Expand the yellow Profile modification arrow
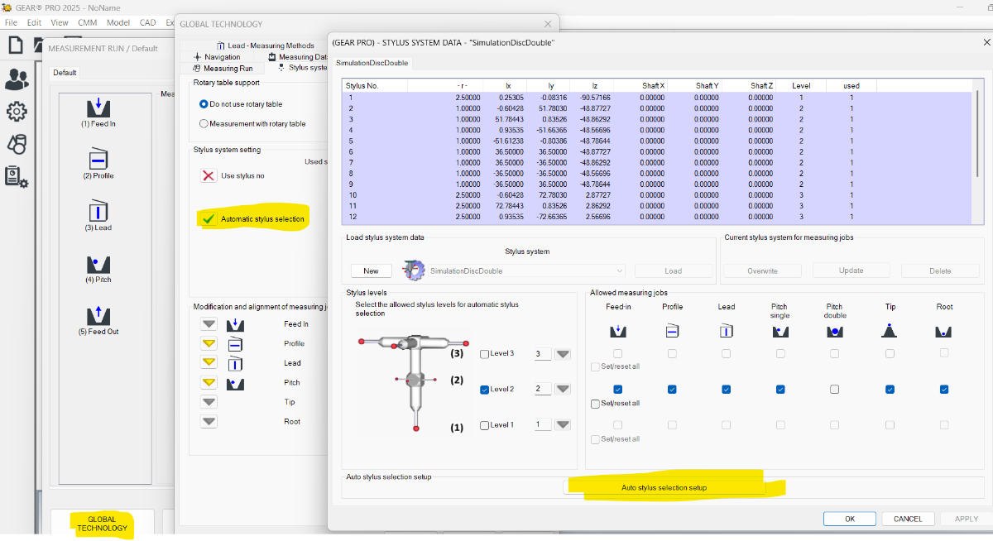The width and height of the screenshot is (993, 541). pyautogui.click(x=209, y=343)
